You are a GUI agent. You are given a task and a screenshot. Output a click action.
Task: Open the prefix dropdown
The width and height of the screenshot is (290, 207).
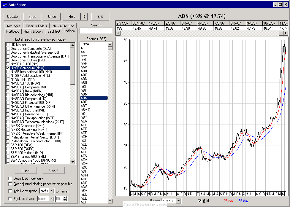[x=52, y=191]
